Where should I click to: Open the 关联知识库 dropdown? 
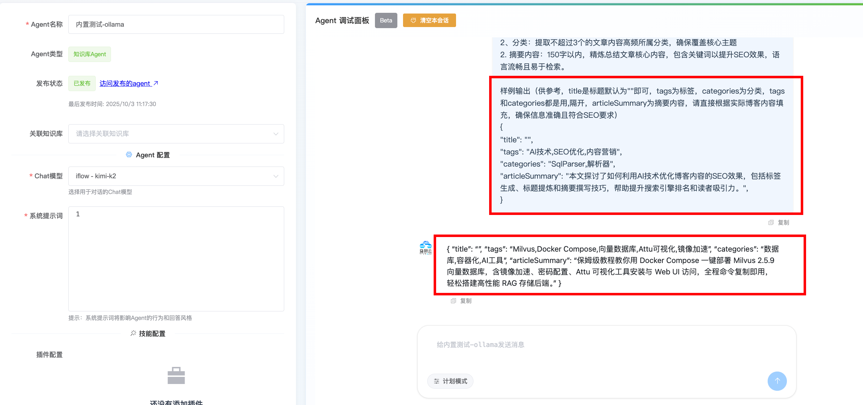pos(176,134)
